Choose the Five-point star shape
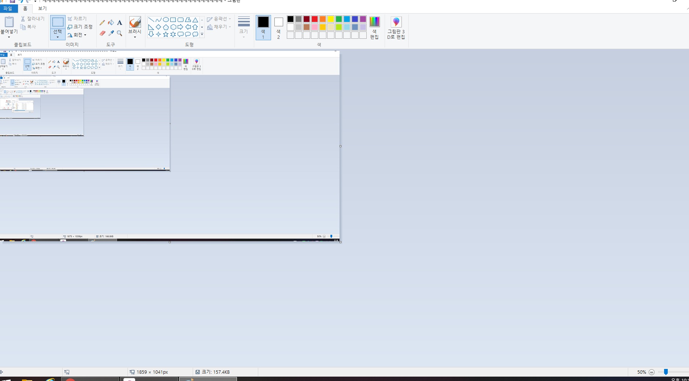The image size is (689, 381). pyautogui.click(x=166, y=34)
